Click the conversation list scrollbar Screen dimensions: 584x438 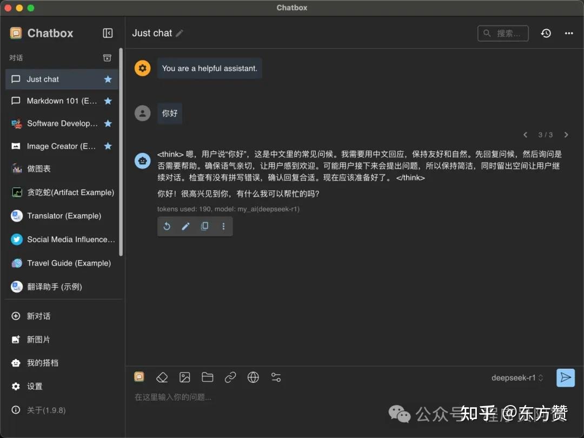pos(121,152)
